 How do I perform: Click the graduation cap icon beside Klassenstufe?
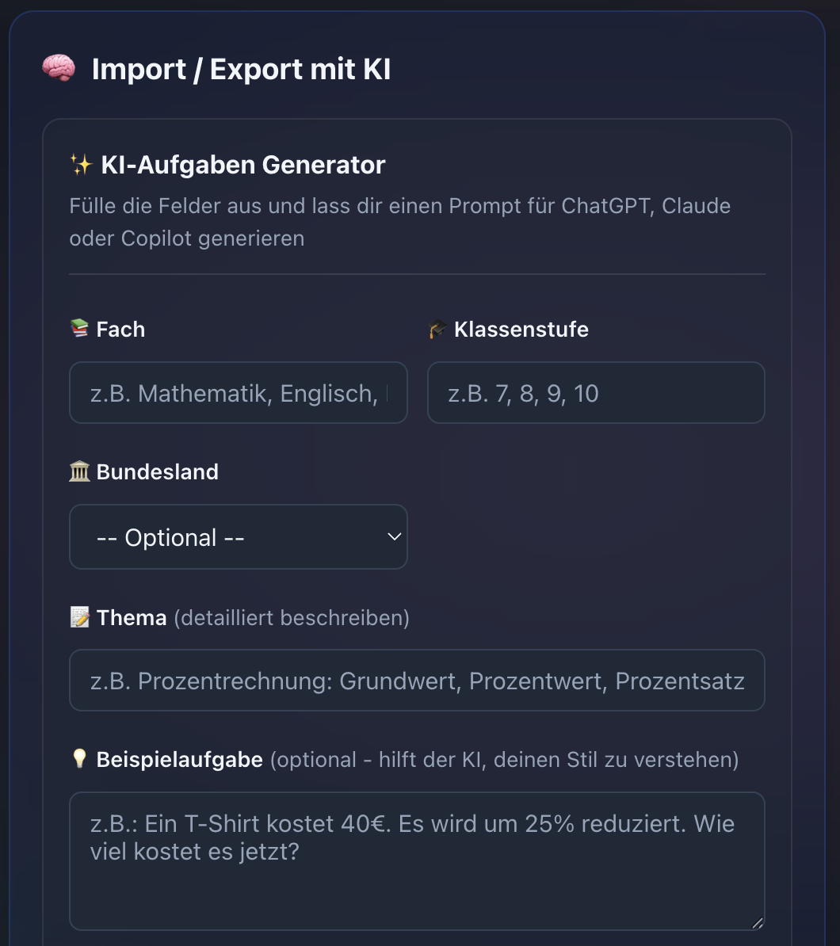(437, 329)
